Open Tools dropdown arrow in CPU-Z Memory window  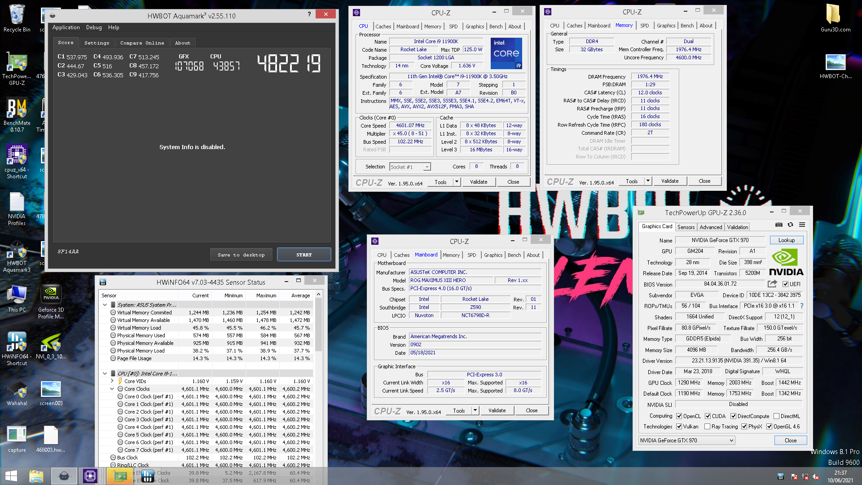pos(648,181)
